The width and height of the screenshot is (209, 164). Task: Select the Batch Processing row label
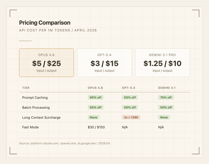tap(36, 107)
